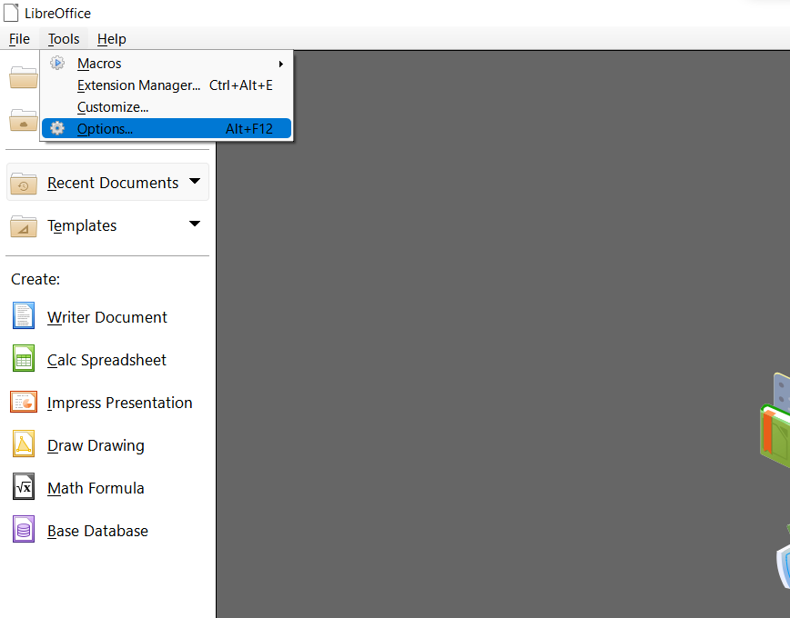Expand the Templates dropdown arrow
Viewport: 790px width, 618px height.
point(195,224)
